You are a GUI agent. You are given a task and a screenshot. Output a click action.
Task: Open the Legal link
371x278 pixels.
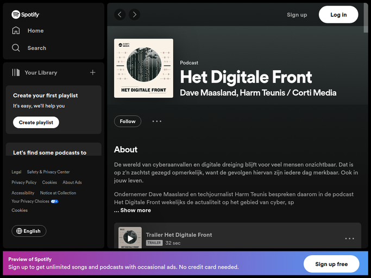tap(16, 172)
